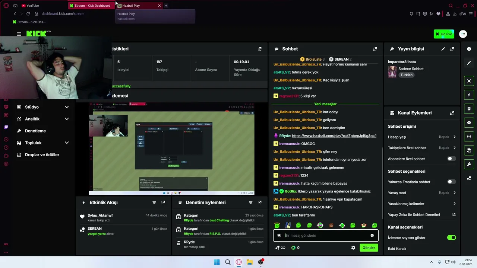Image resolution: width=477 pixels, height=268 pixels.
Task: Open Yavaş mod setting options
Action: pos(422,193)
